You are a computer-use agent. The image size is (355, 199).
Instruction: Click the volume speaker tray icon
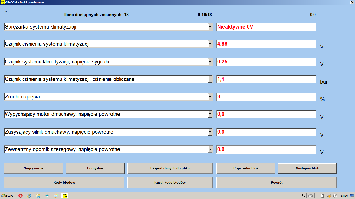[x=335, y=196]
